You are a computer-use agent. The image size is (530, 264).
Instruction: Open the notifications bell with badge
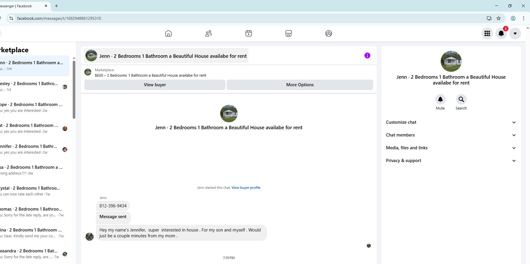pos(501,33)
